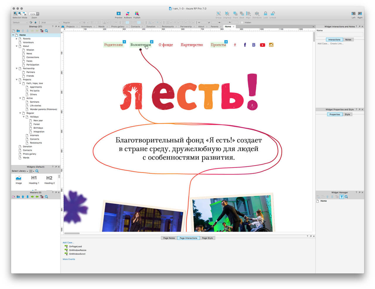375x289 pixels.
Task: Click the More Events link
Action: [69, 259]
